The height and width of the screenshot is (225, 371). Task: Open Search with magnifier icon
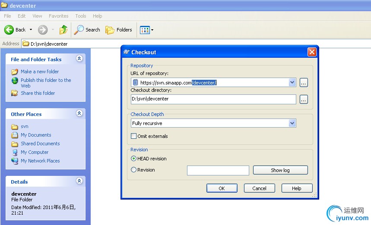(x=87, y=30)
